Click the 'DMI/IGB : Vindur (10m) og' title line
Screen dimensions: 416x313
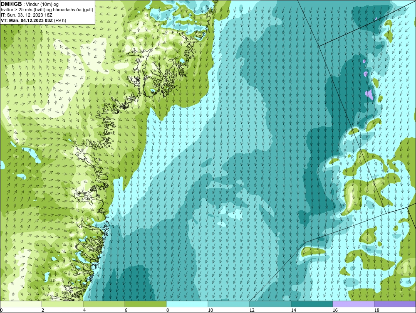coord(30,4)
